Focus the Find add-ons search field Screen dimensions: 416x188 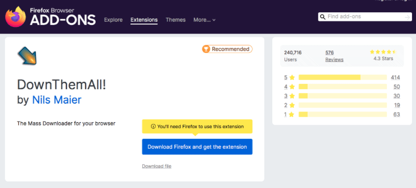365,17
